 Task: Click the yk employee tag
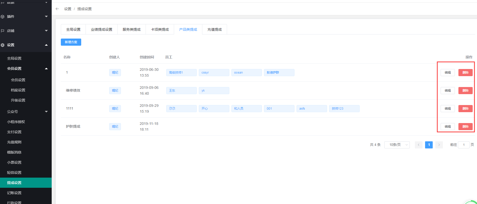coord(214,91)
